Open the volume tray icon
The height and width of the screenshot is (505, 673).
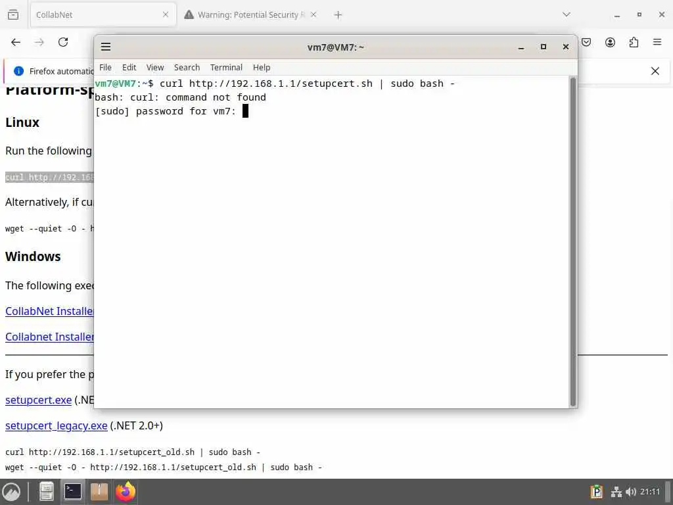click(x=630, y=492)
